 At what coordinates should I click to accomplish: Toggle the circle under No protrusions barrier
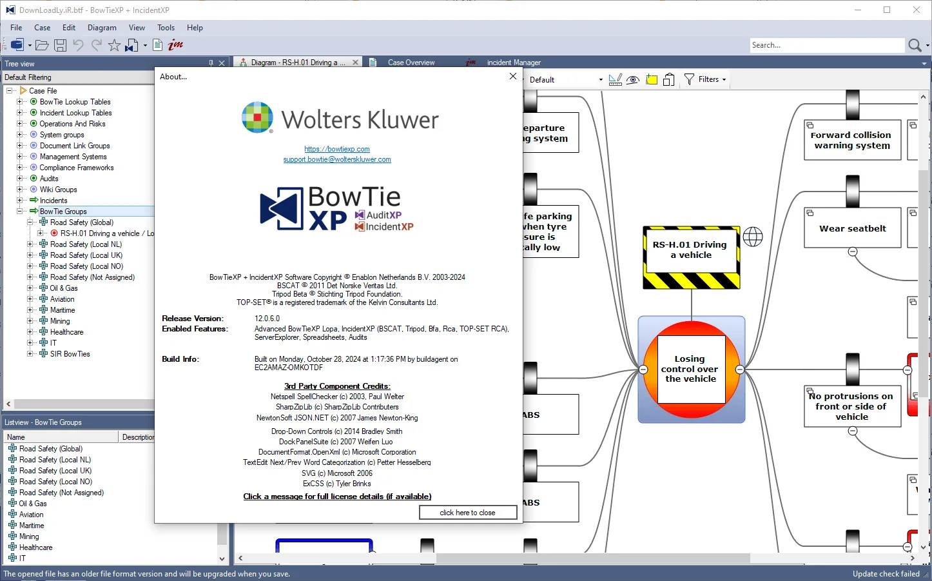(853, 431)
